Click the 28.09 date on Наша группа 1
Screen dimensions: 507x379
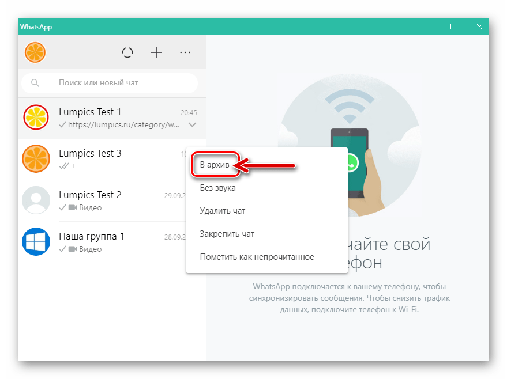click(x=175, y=237)
